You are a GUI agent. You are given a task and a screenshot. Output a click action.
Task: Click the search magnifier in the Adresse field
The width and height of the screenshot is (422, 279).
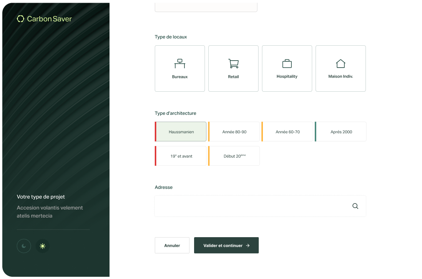point(355,206)
